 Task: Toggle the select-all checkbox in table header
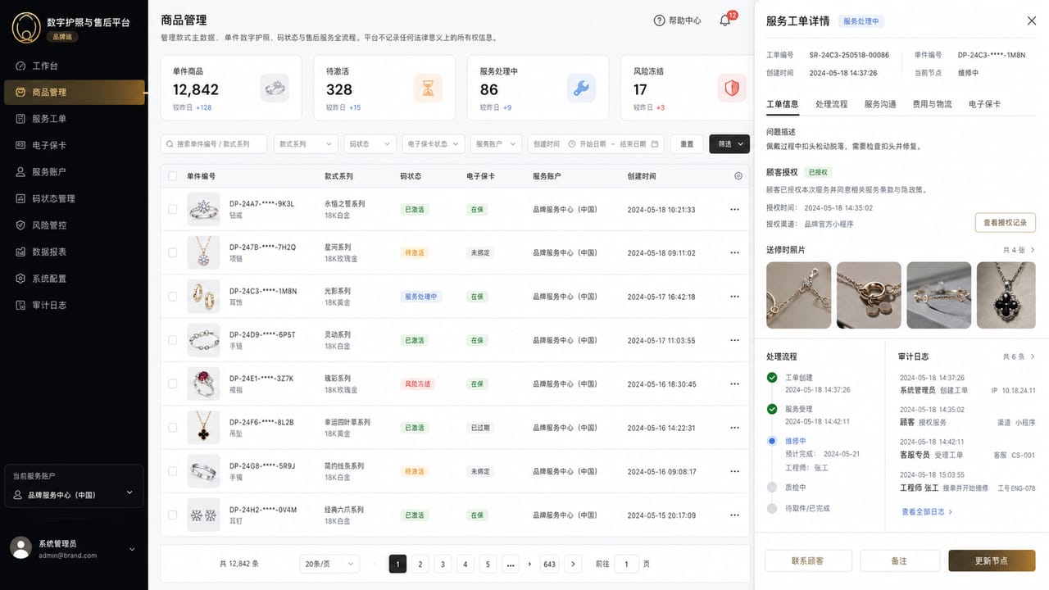(172, 176)
